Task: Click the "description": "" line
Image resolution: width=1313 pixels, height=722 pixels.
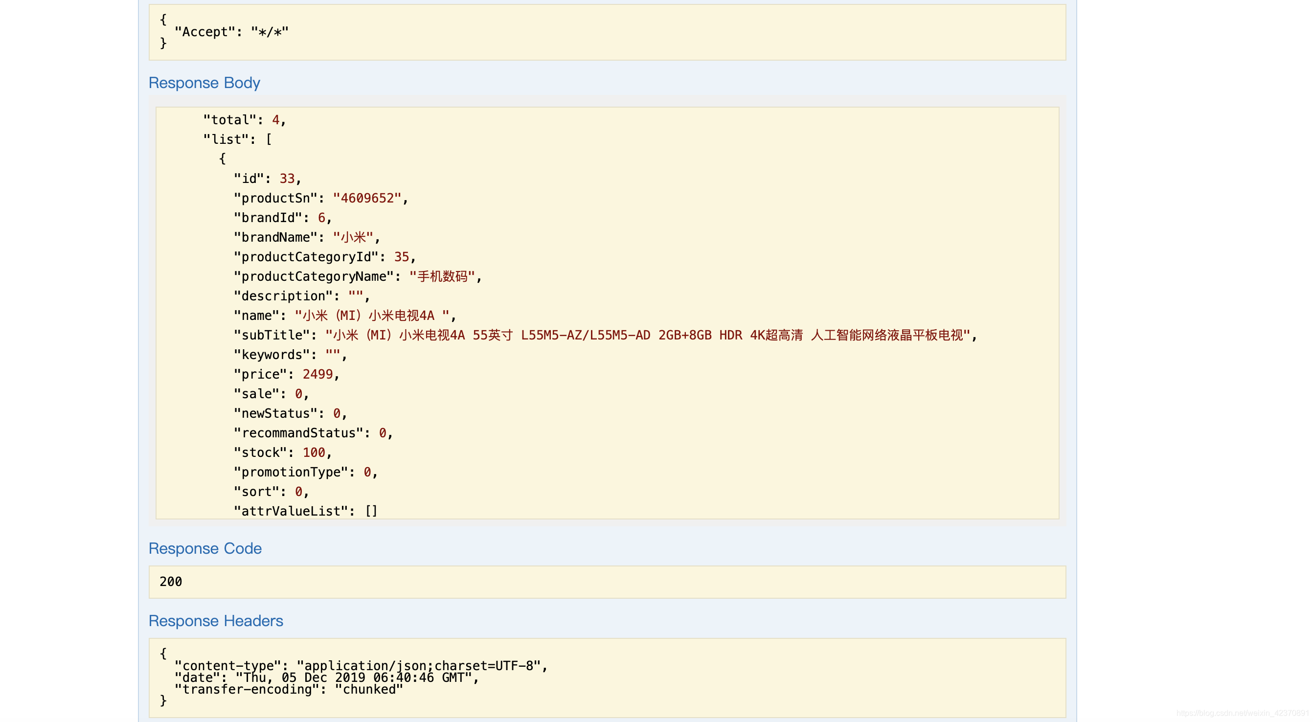Action: tap(302, 296)
